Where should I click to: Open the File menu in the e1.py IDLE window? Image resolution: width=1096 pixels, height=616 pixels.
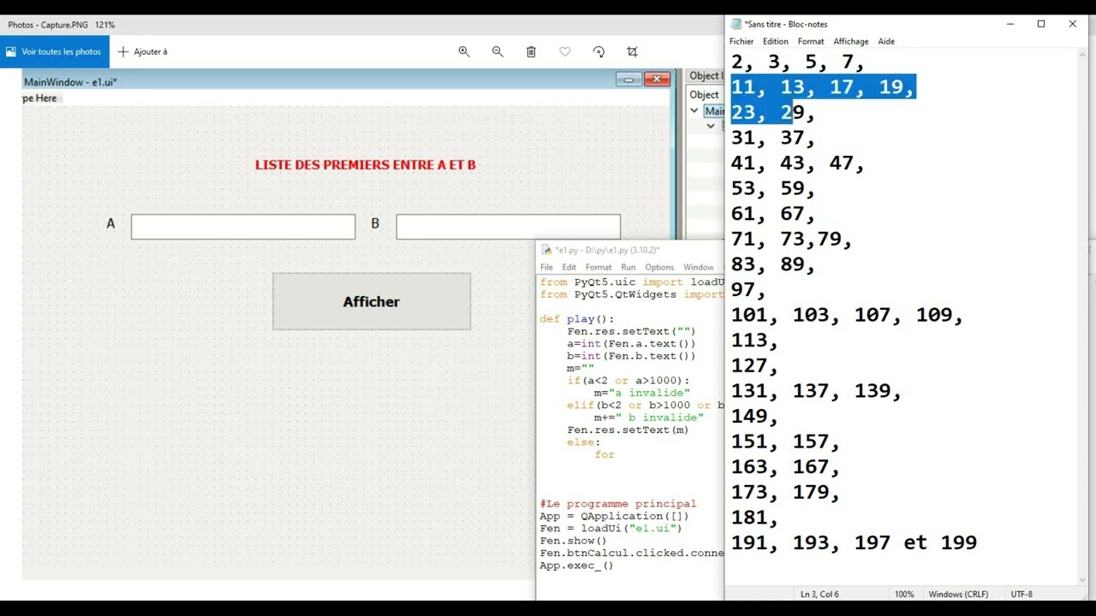tap(546, 267)
